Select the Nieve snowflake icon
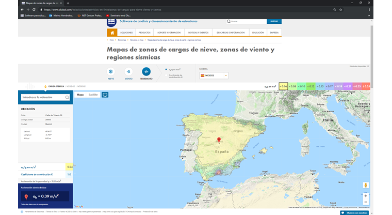 click(111, 72)
